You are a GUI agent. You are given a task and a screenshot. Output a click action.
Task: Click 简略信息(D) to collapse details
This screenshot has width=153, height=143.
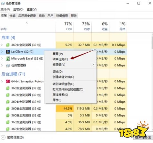click(x=15, y=138)
